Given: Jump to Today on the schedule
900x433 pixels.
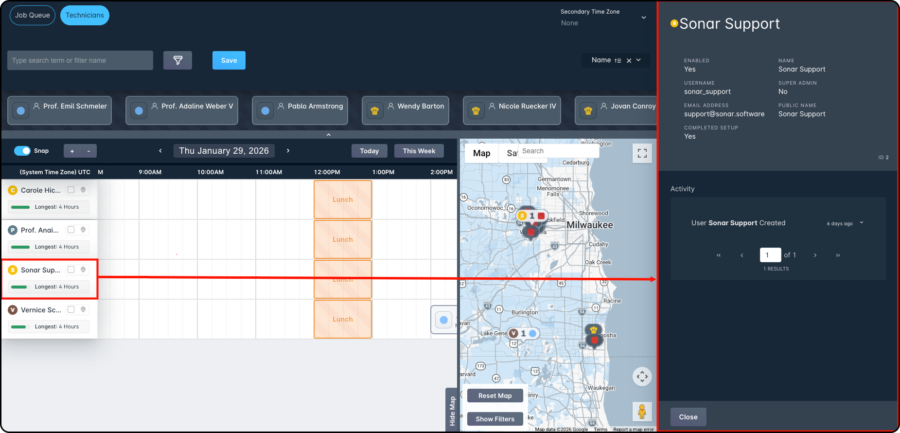Looking at the screenshot, I should click(x=370, y=151).
